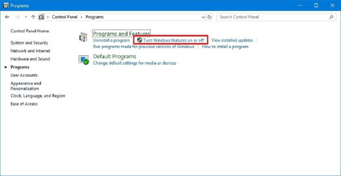Expand the chevron after the address bar icon

(x=48, y=17)
